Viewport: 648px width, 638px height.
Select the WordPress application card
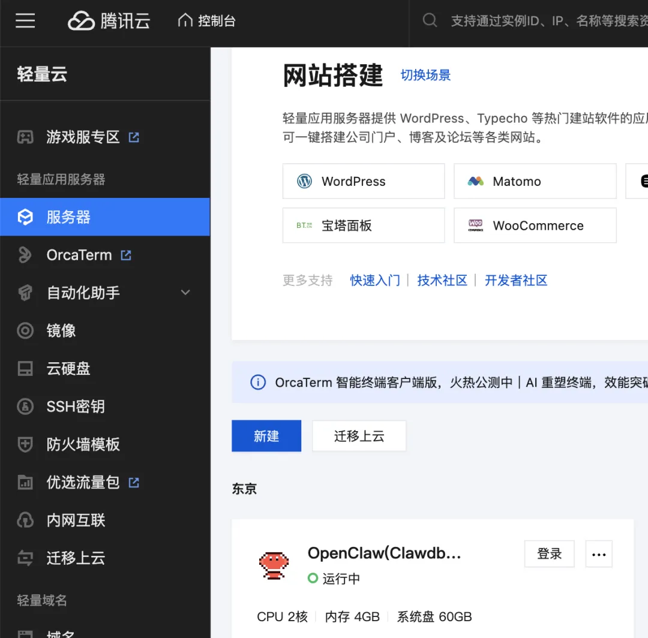point(364,181)
